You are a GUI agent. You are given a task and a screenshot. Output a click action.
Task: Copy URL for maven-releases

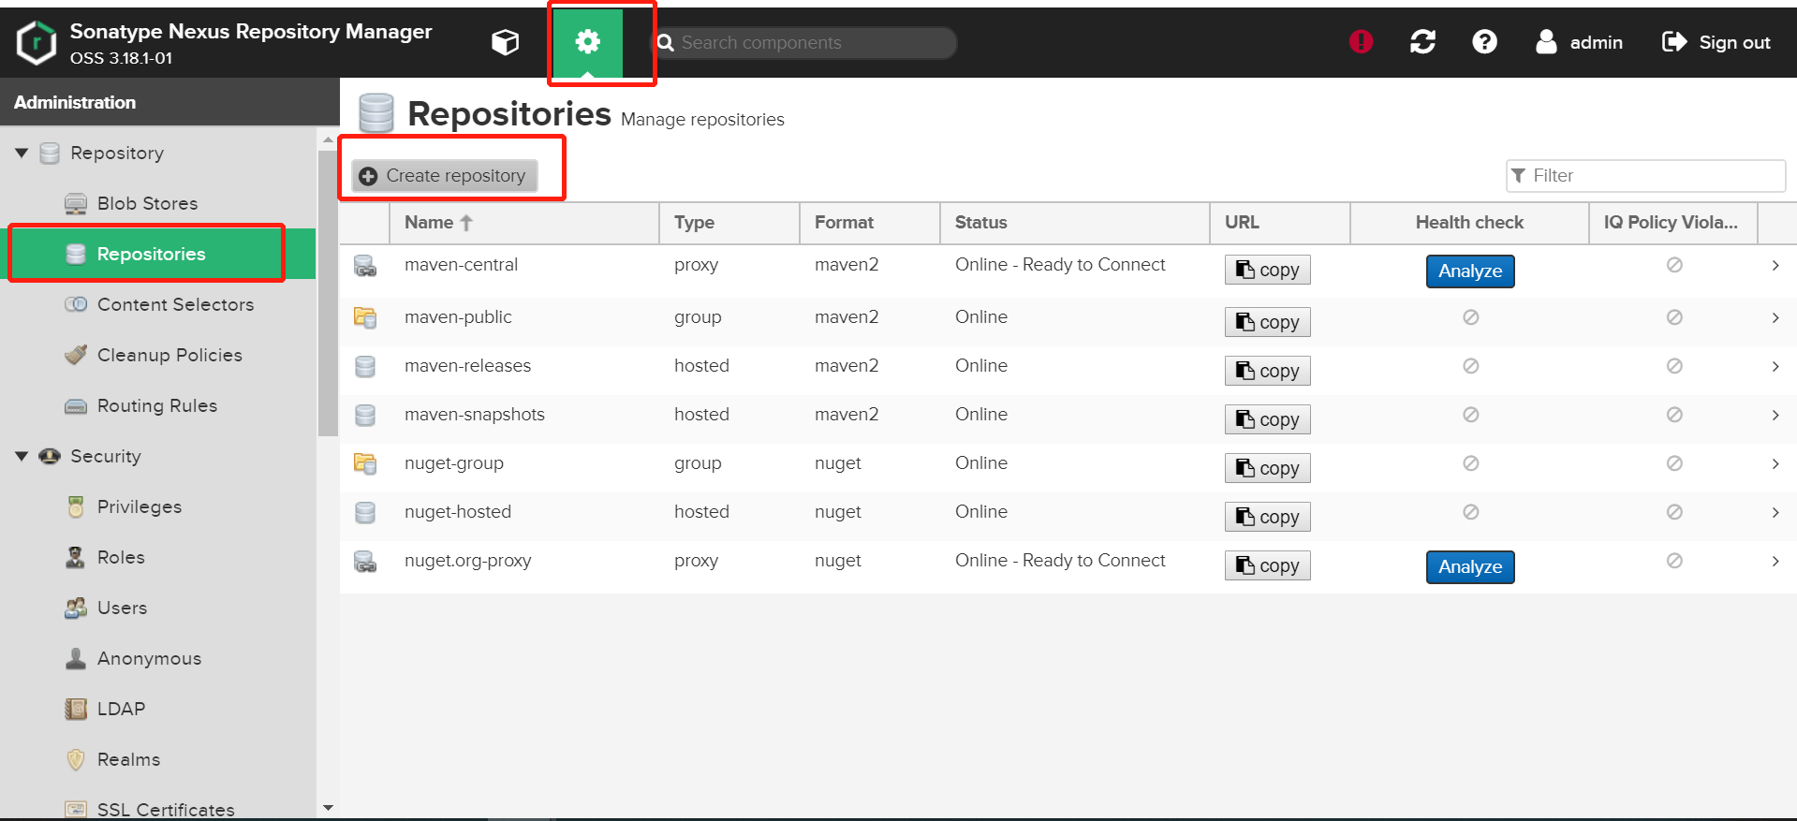(1267, 371)
